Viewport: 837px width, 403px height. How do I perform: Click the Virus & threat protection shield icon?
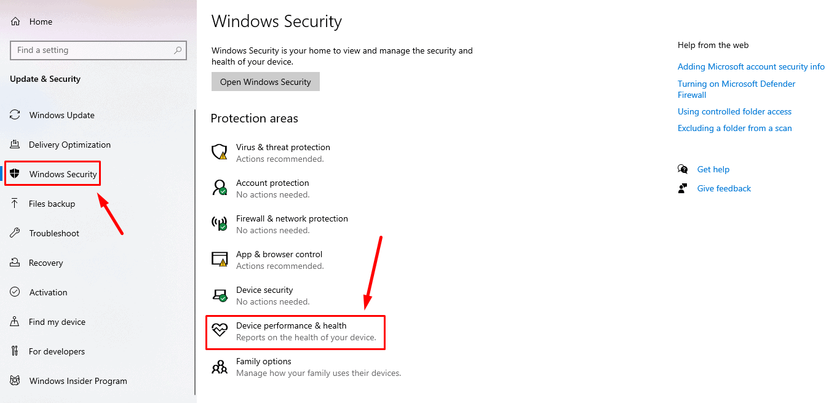click(220, 153)
